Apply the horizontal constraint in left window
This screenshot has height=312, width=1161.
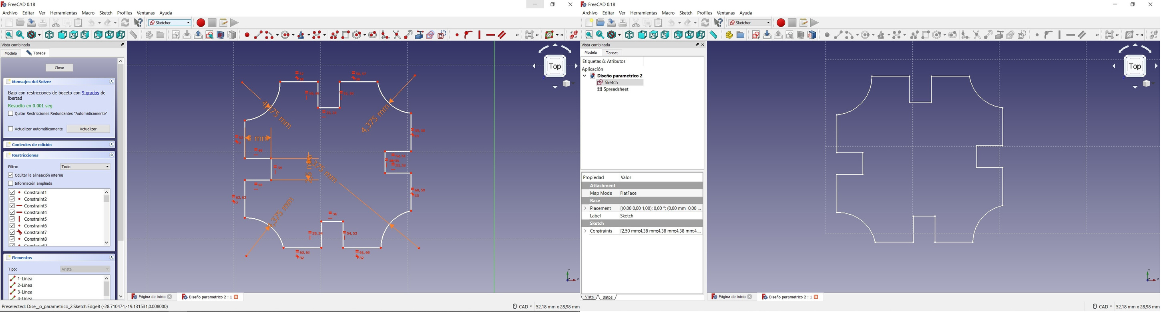tap(491, 35)
